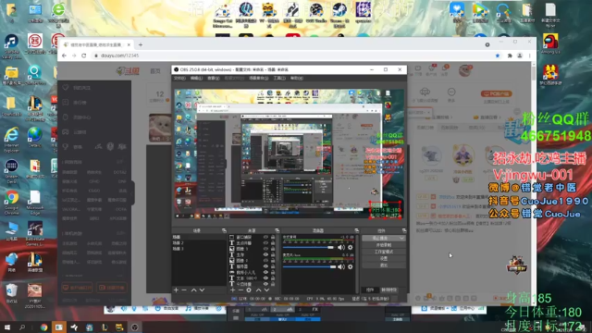The image size is (592, 333).
Task: Open the Chrome three-dot menu
Action: (530, 55)
